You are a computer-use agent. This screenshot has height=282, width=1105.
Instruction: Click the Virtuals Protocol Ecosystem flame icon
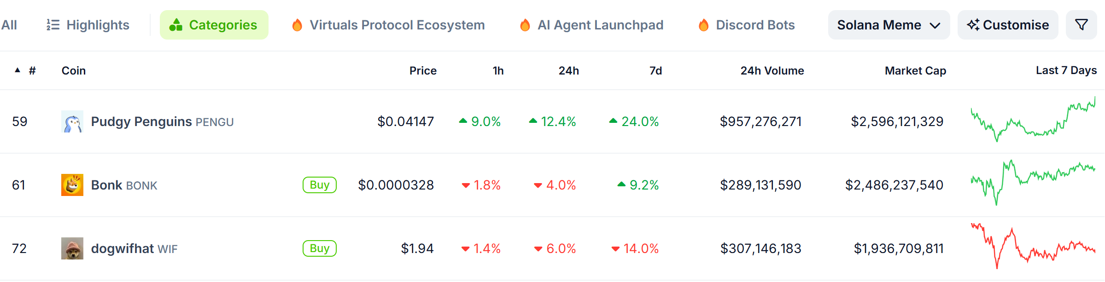pos(298,25)
